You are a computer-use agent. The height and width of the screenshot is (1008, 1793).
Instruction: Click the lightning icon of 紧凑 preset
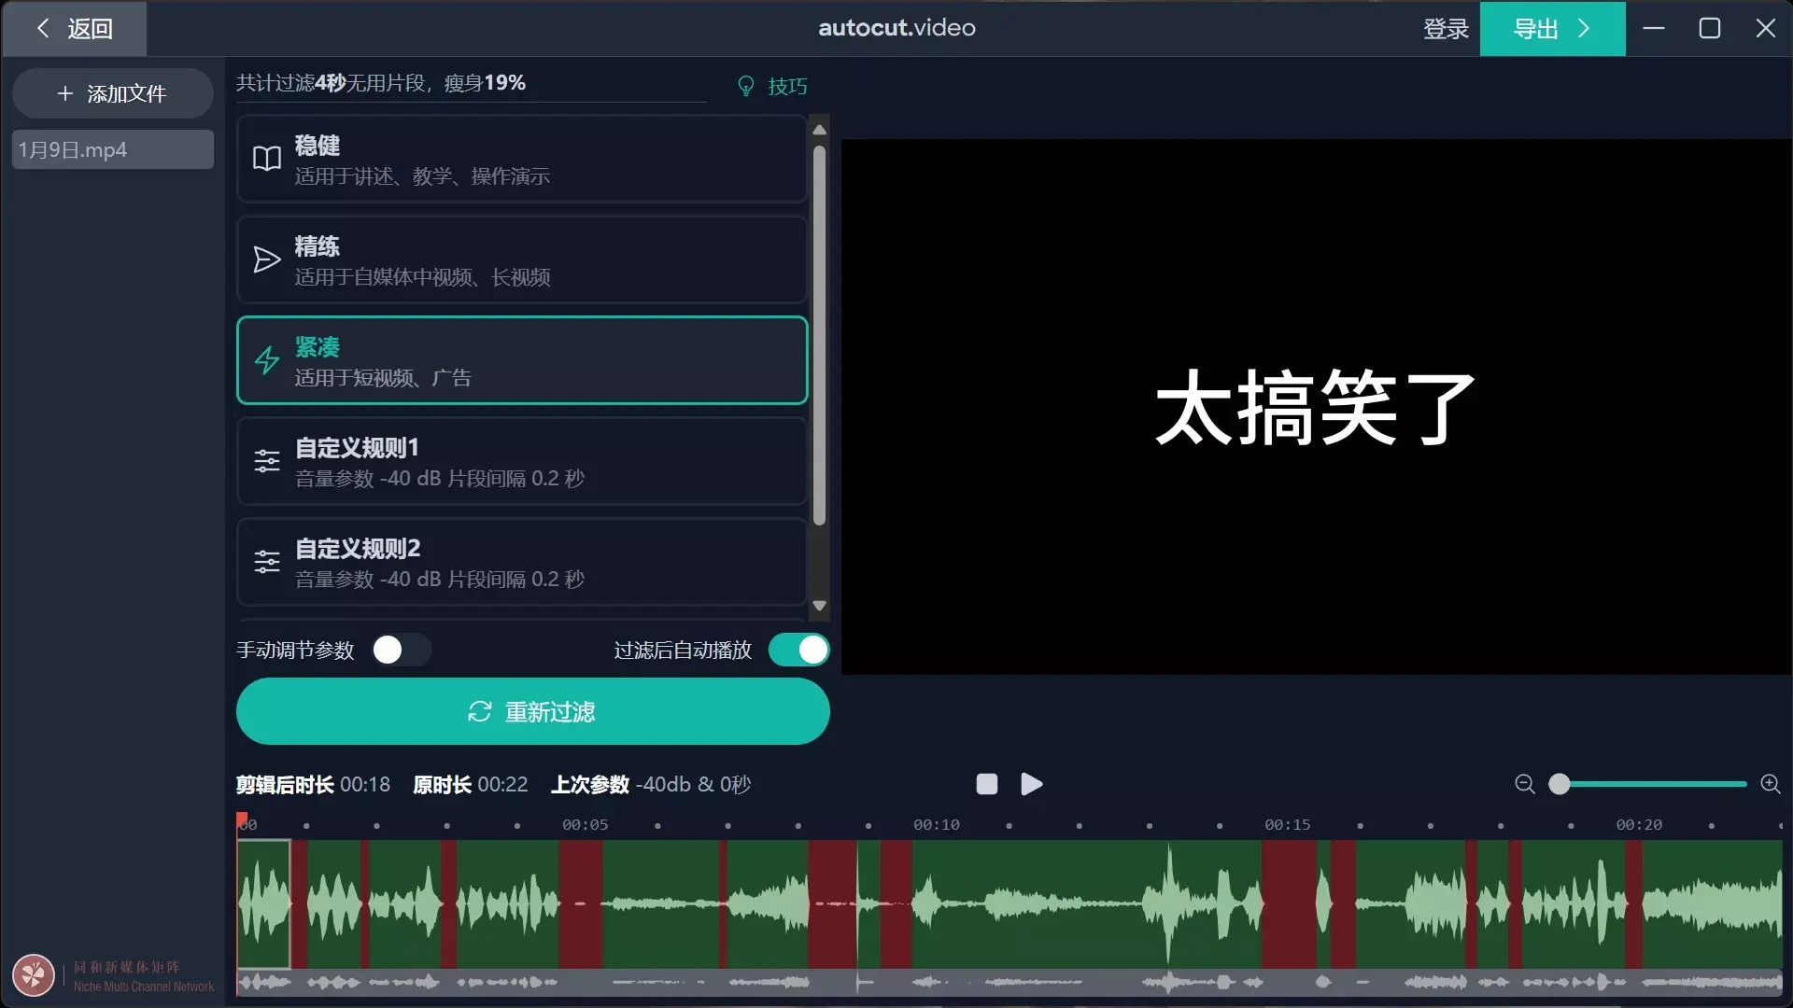tap(267, 360)
